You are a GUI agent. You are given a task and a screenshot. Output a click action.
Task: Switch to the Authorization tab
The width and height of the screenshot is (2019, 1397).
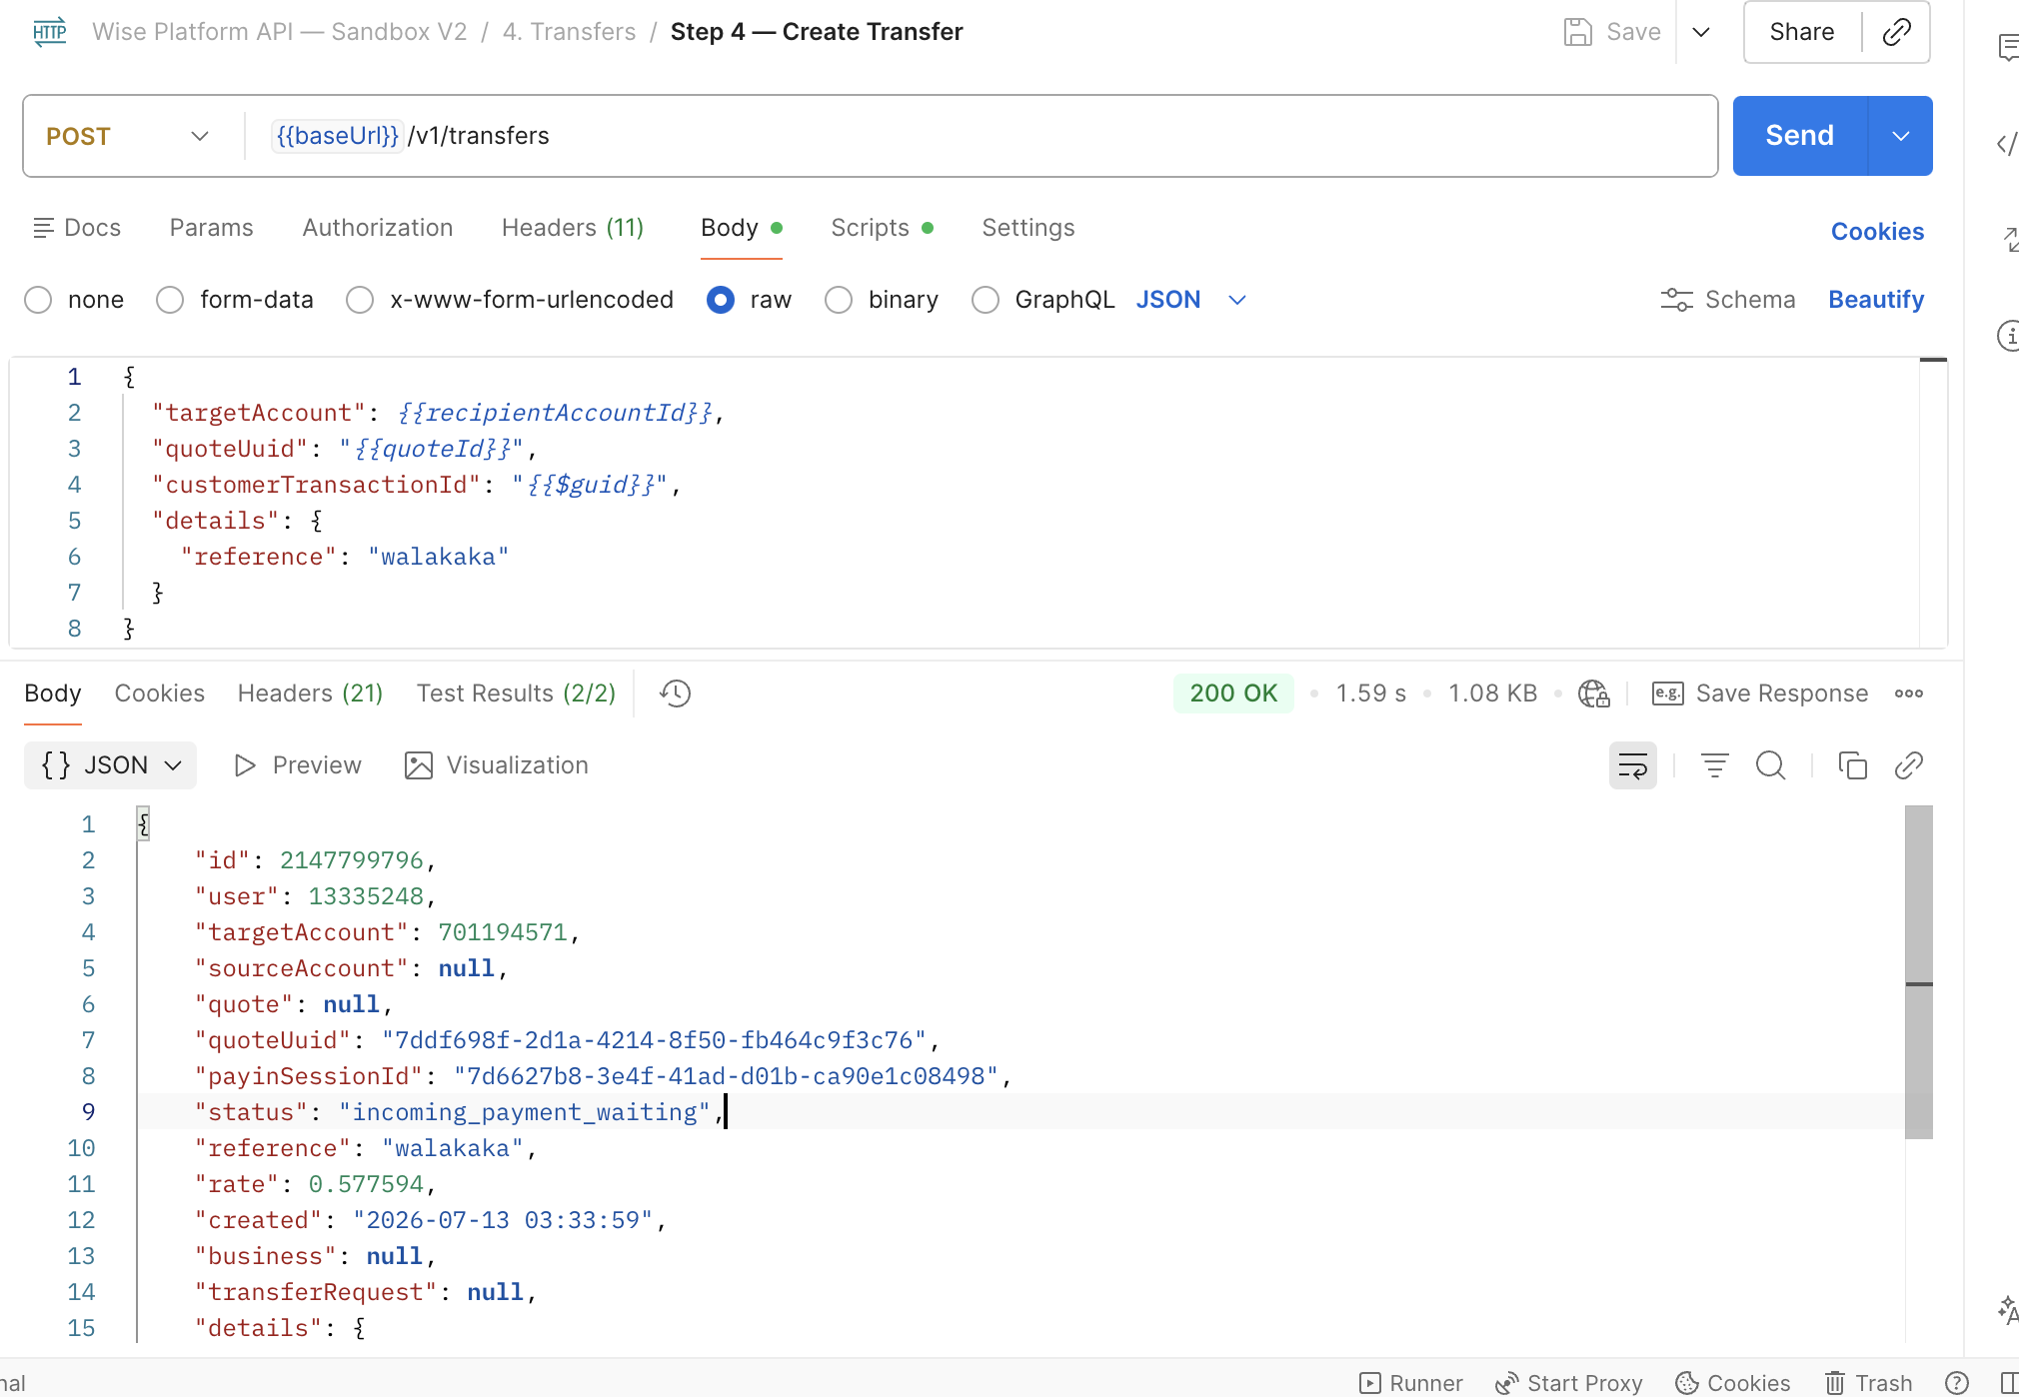coord(378,228)
